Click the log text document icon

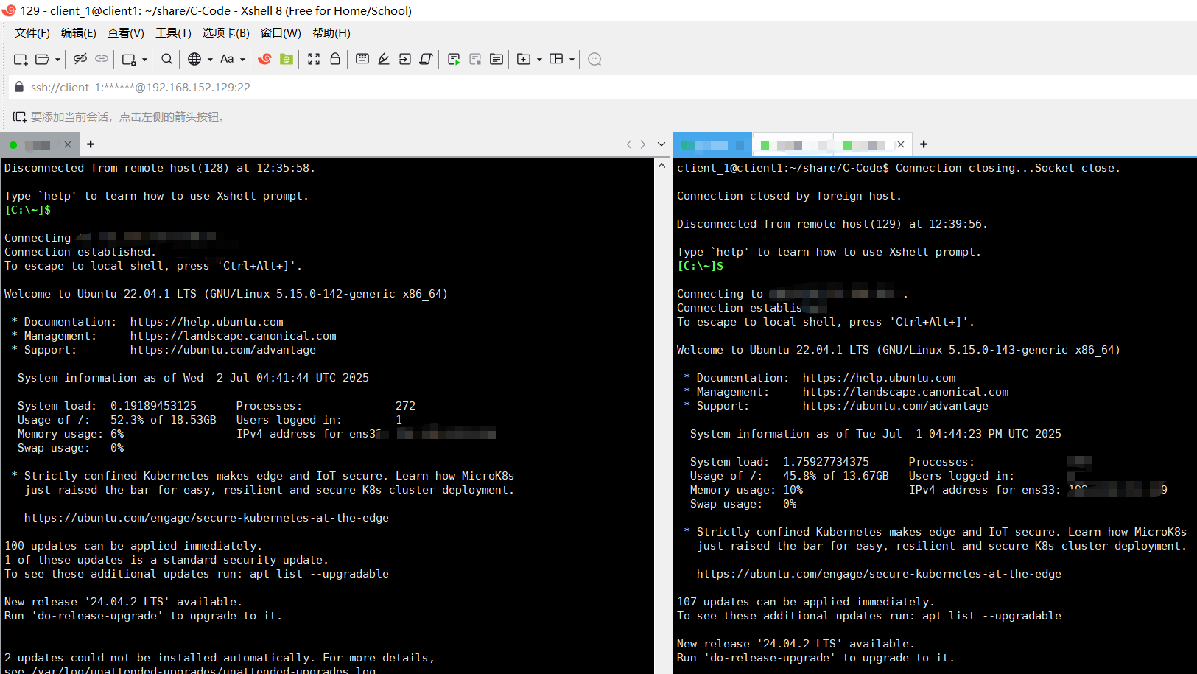[496, 59]
